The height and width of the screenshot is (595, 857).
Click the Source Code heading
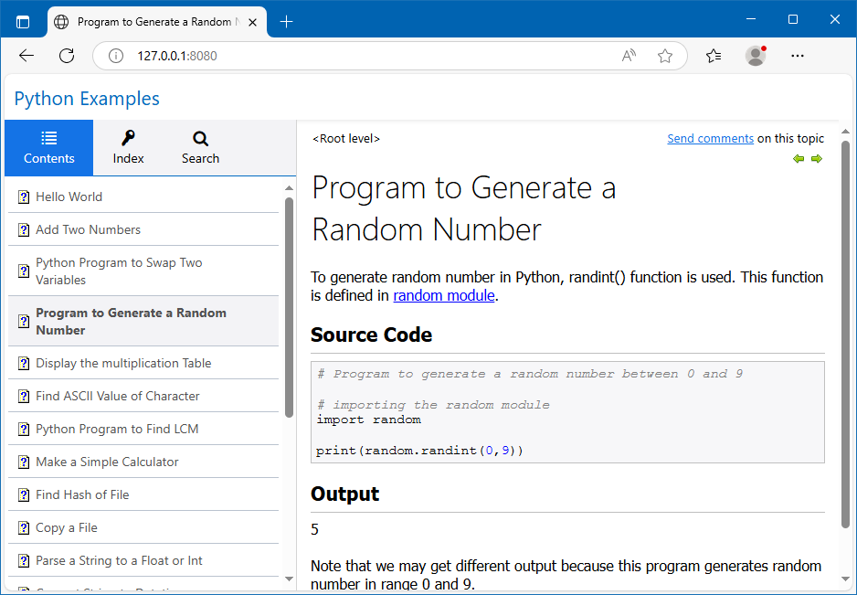371,335
